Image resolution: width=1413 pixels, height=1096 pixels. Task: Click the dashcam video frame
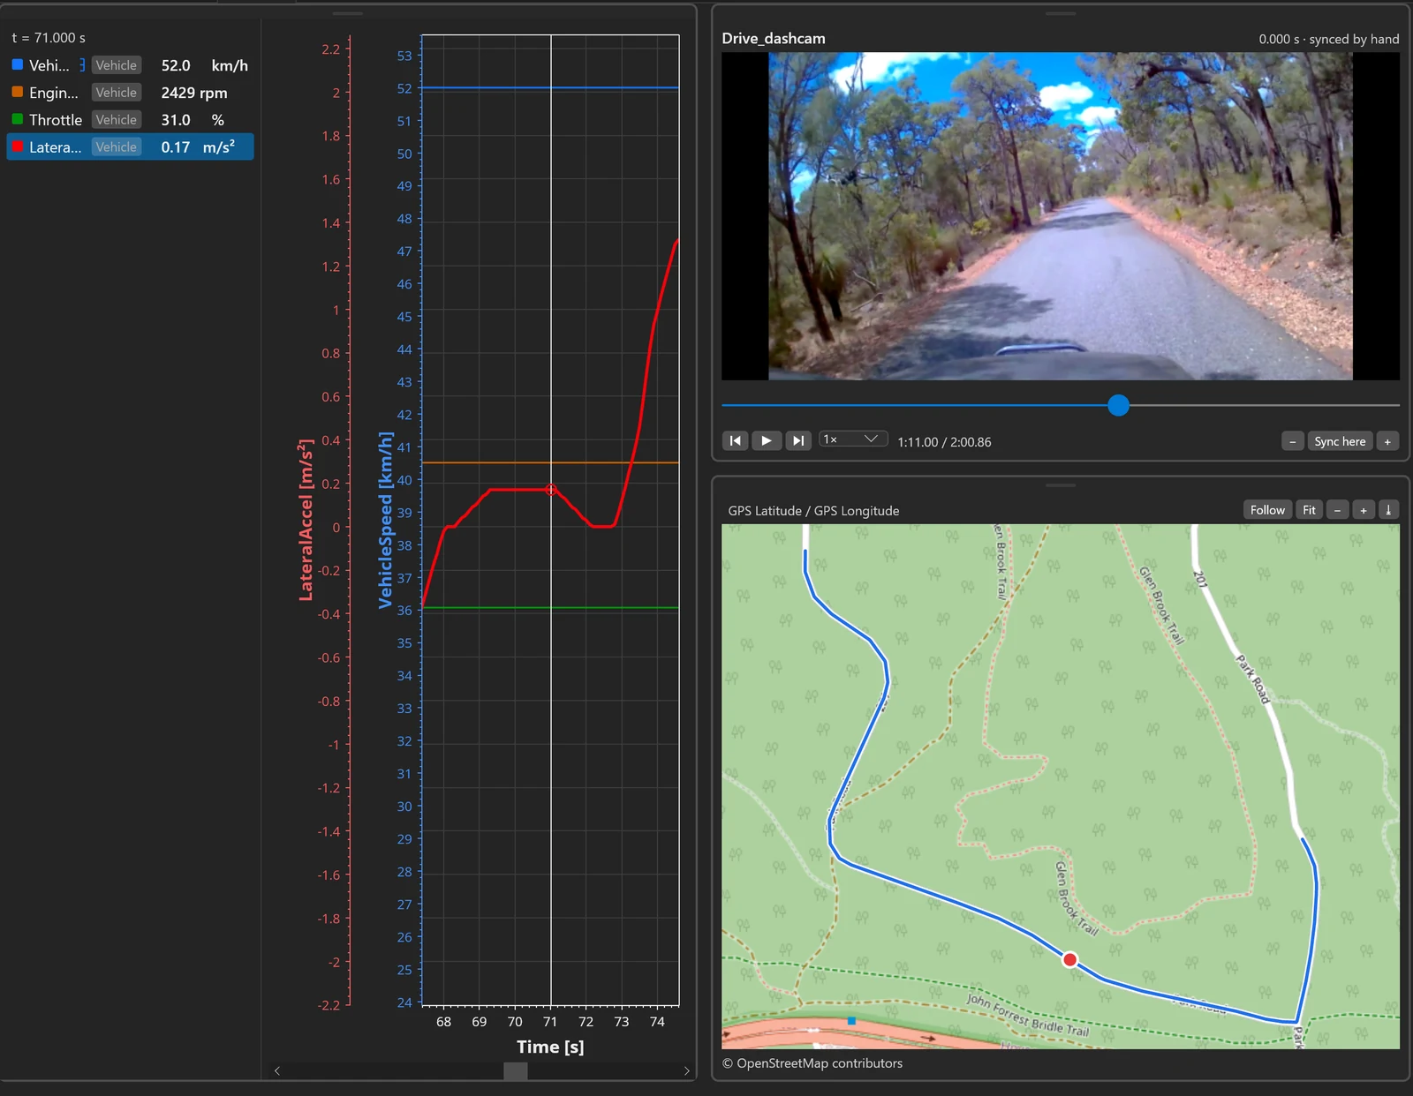[1060, 216]
